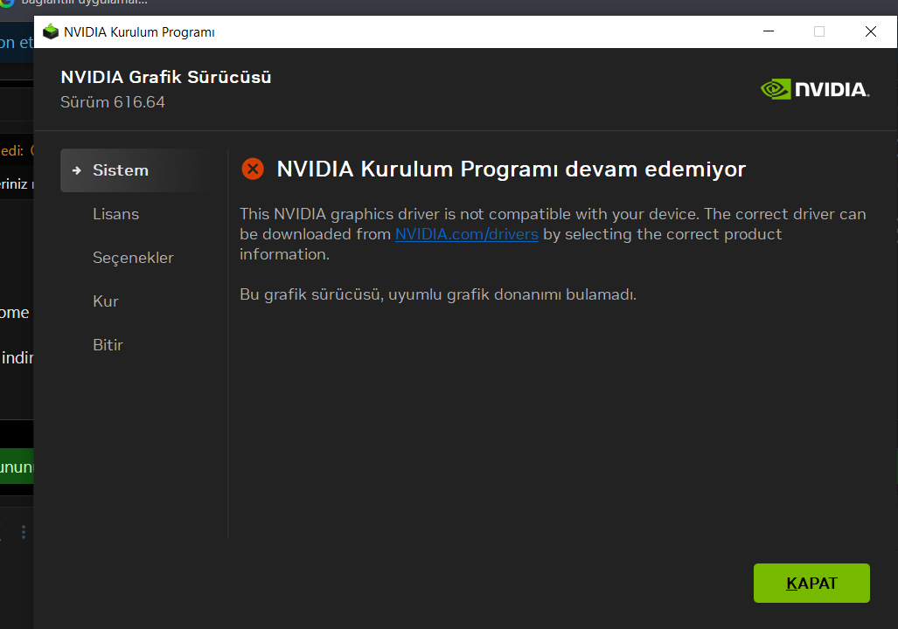Select the Kur step in sidebar

106,301
